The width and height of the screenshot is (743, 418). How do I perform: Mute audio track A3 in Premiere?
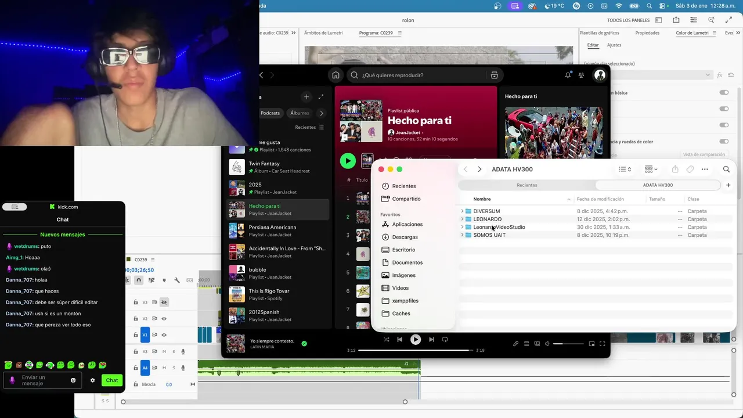164,351
